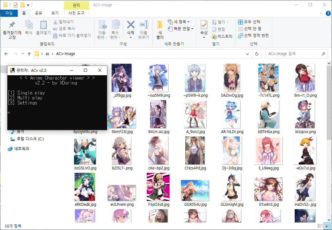This screenshot has width=332, height=230.
Task: Create a new folder (새 폴더)
Action: 160,30
